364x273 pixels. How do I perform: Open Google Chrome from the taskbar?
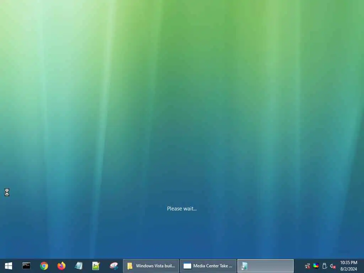point(44,266)
